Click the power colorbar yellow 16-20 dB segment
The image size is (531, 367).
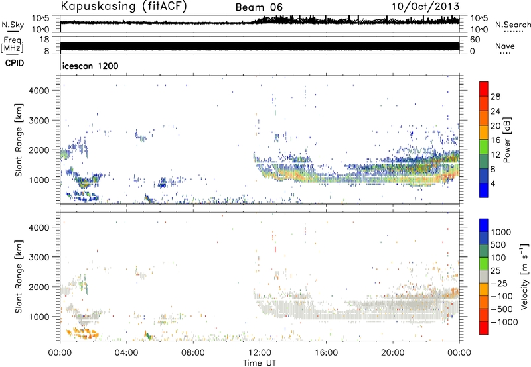[x=484, y=132]
